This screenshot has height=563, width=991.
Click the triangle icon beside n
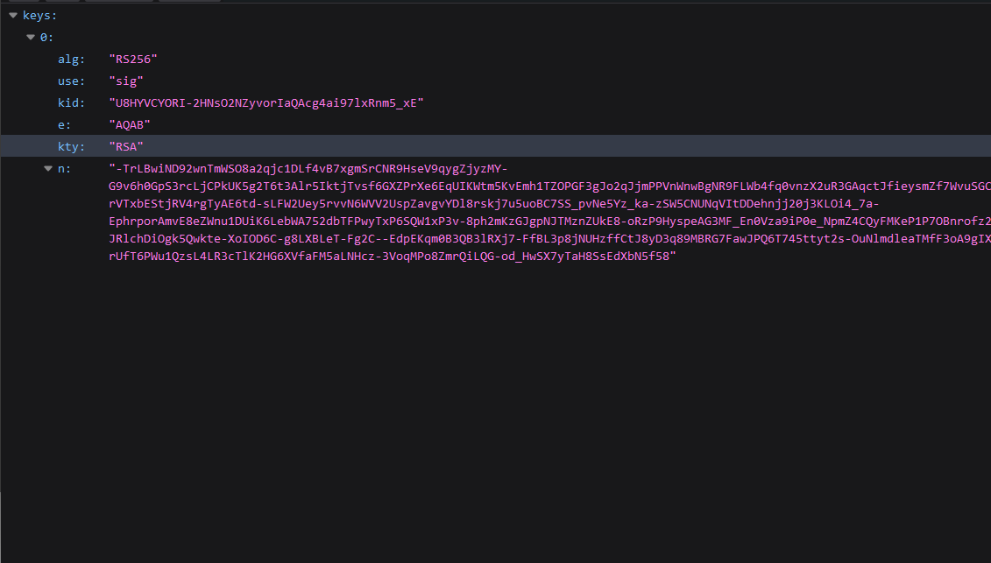point(48,168)
